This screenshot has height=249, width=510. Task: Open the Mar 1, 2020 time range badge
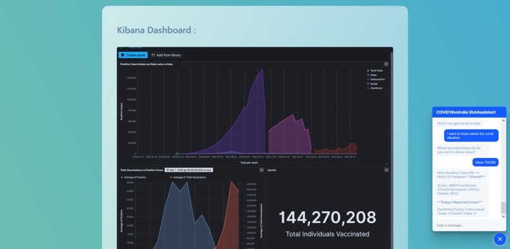click(x=189, y=170)
